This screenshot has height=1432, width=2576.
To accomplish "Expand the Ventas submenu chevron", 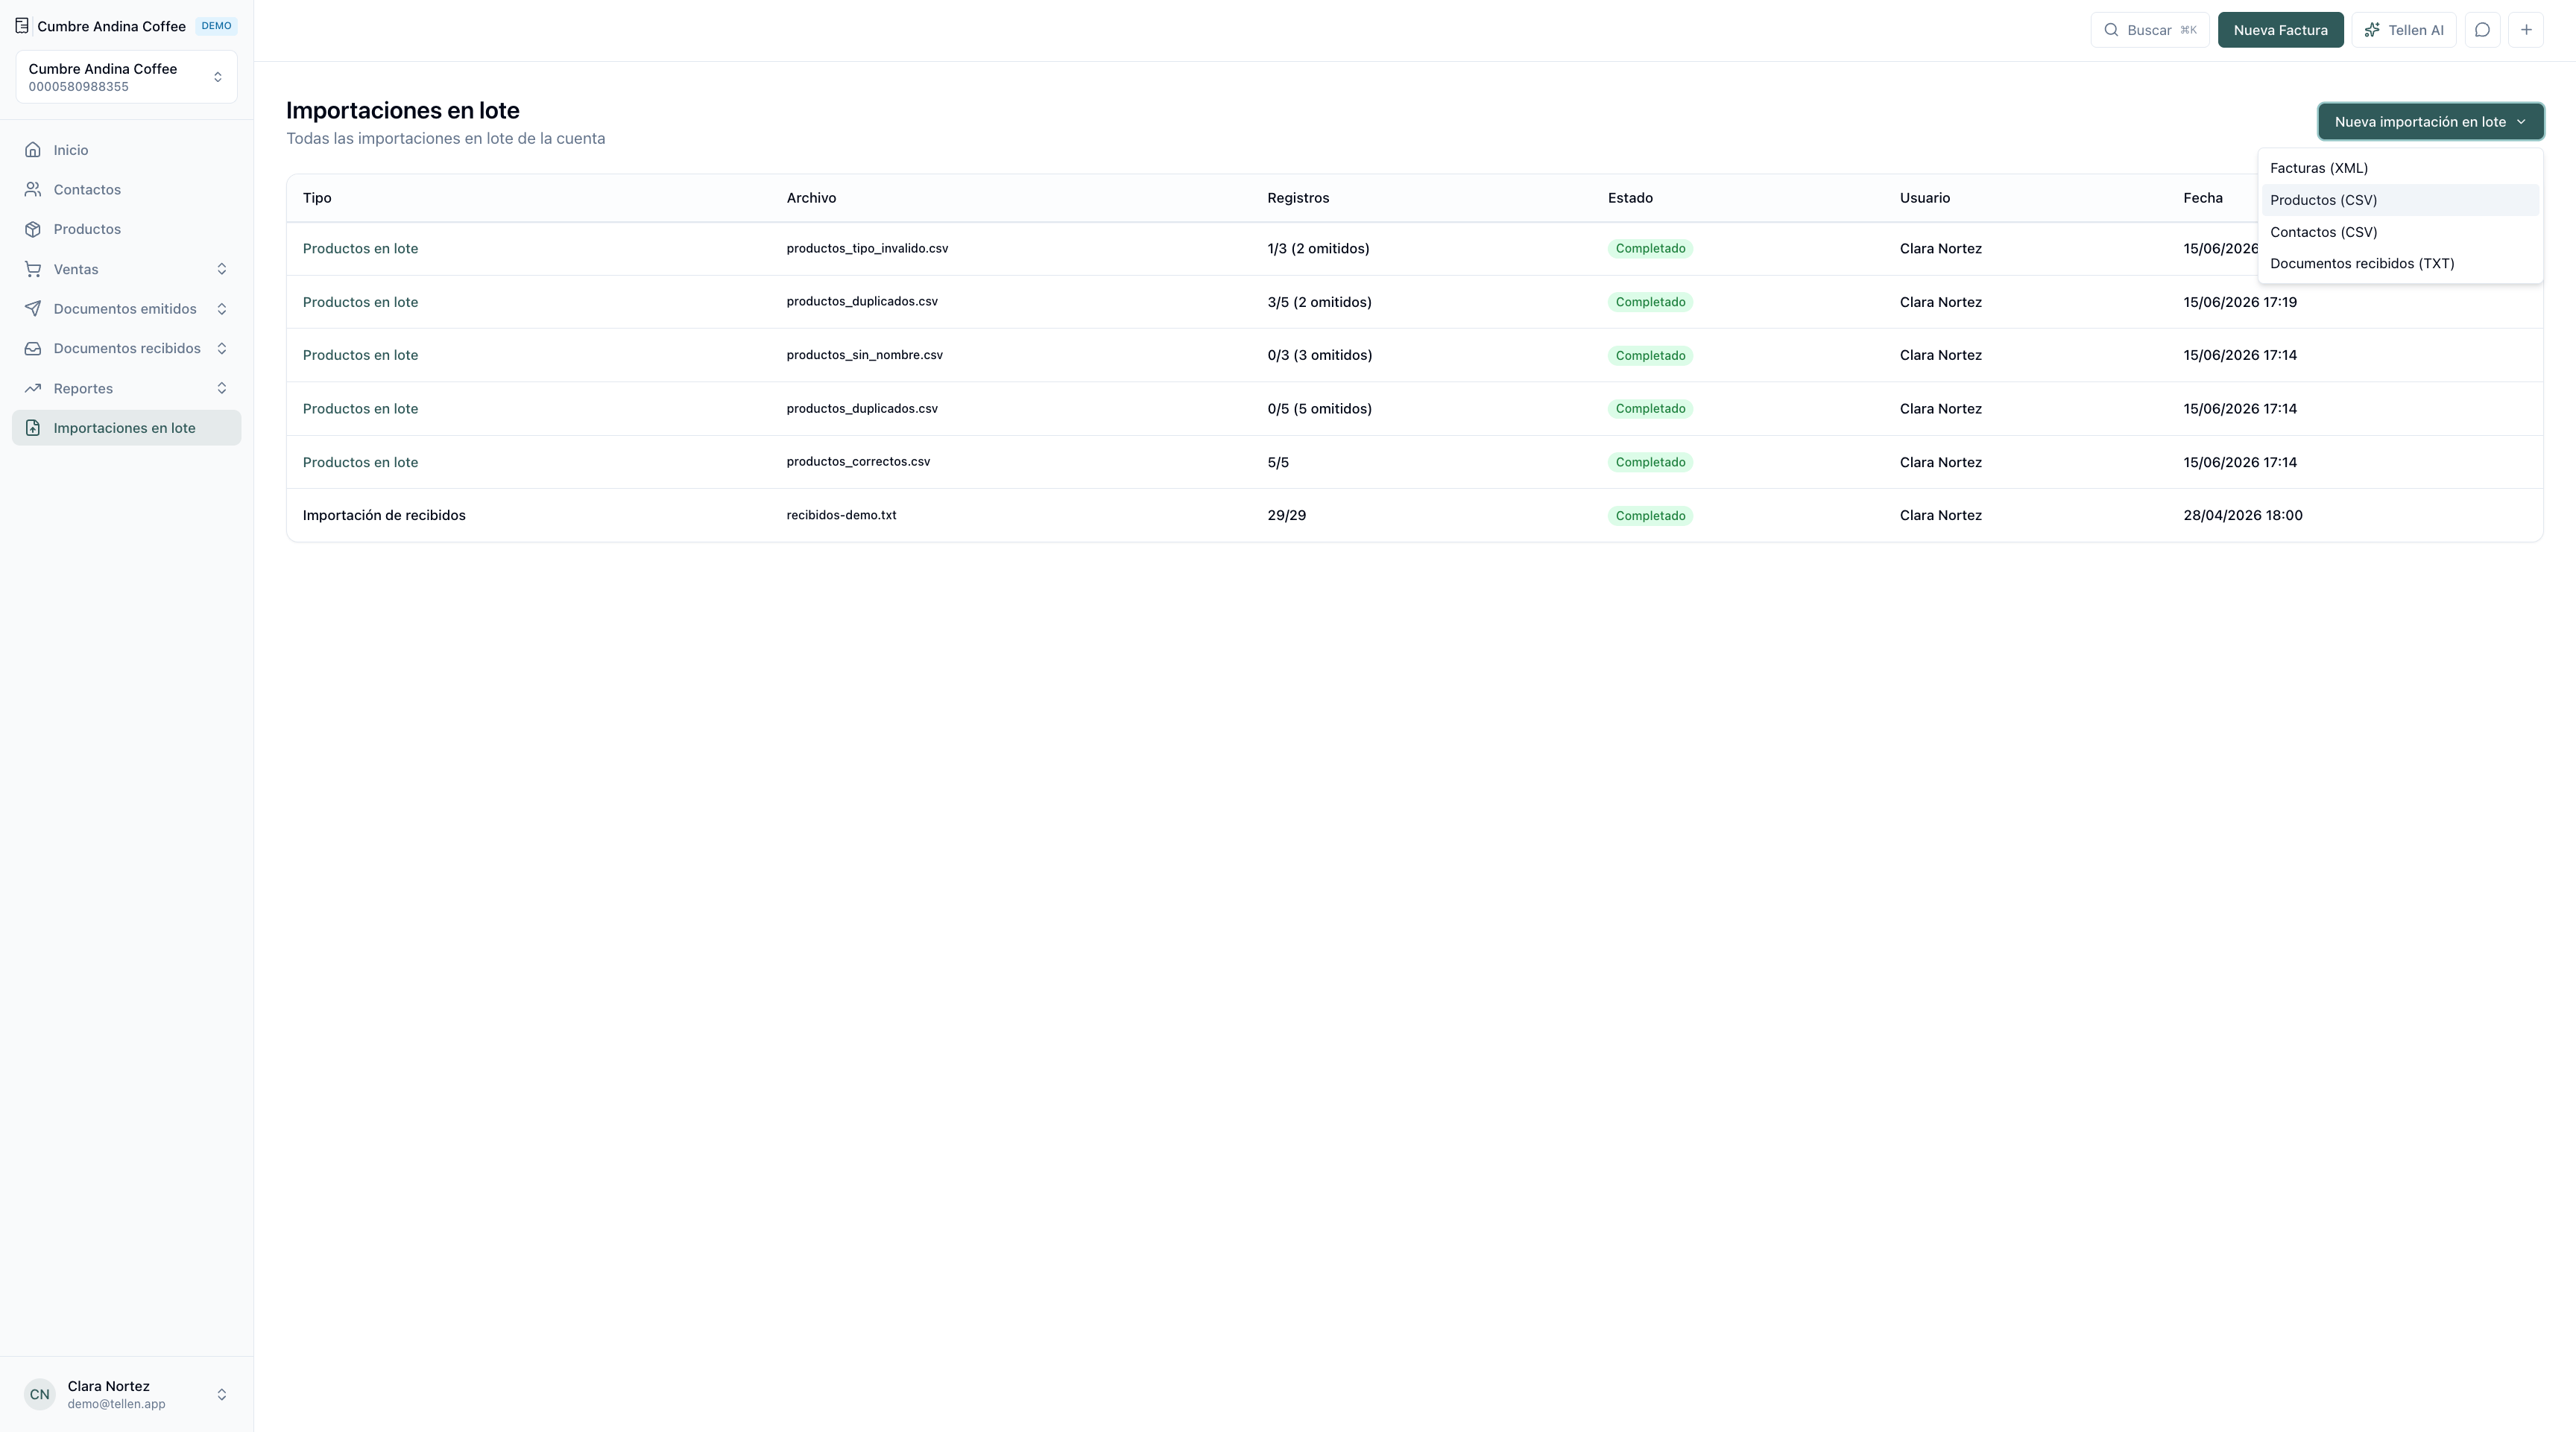I will tap(222, 269).
